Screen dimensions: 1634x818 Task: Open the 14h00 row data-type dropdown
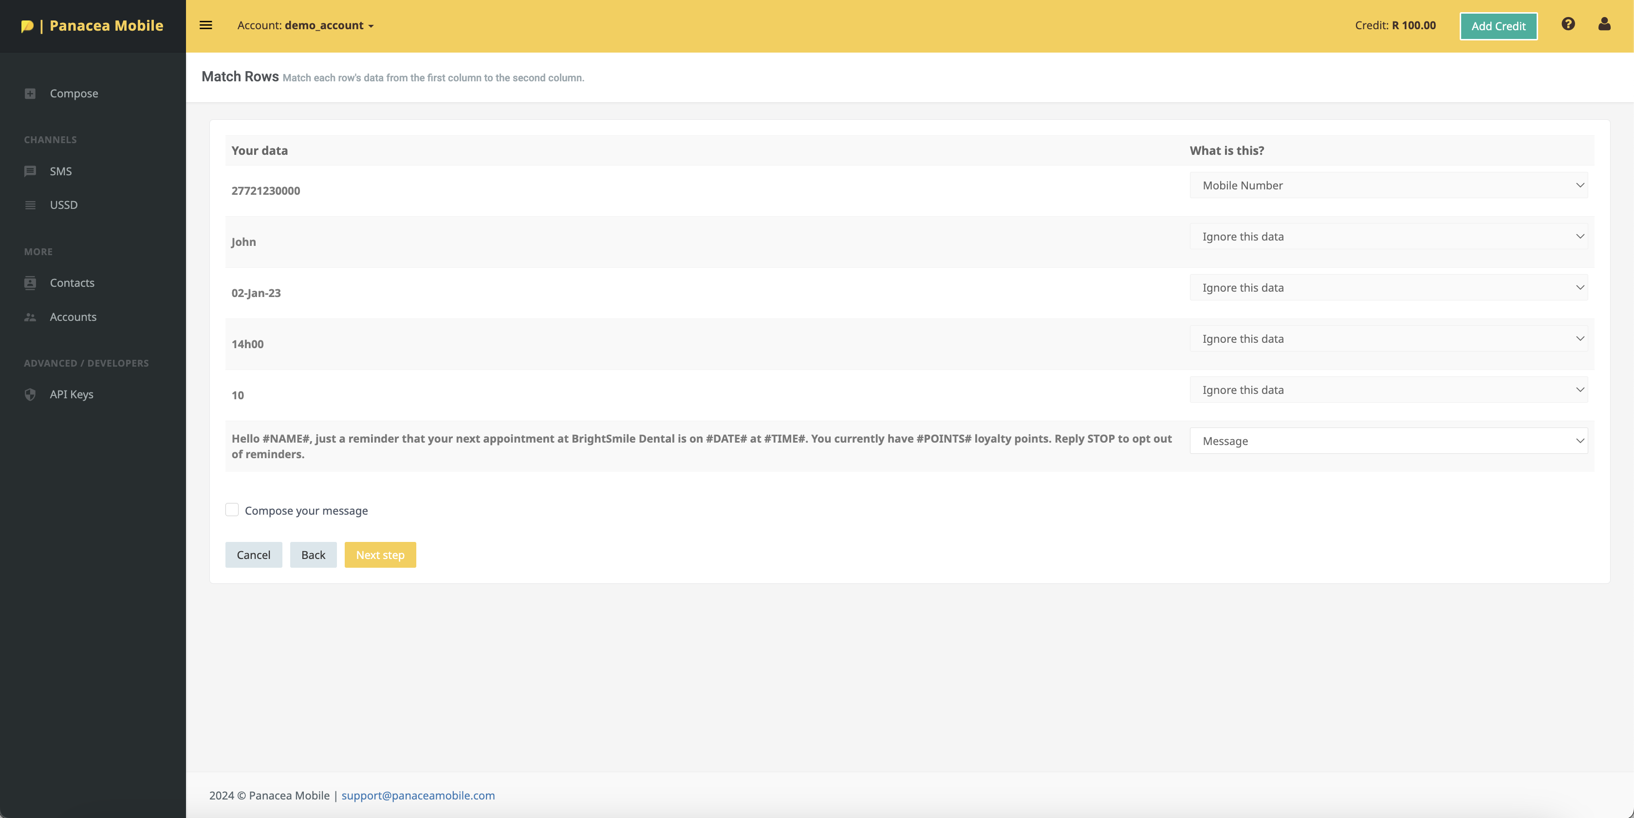[x=1388, y=338]
